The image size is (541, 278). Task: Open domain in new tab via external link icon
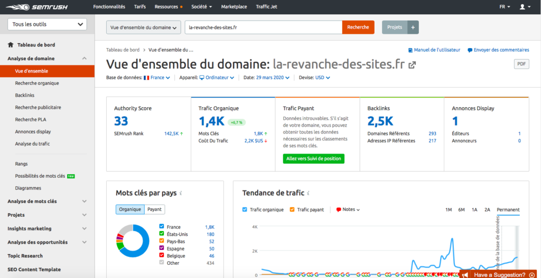pos(412,65)
